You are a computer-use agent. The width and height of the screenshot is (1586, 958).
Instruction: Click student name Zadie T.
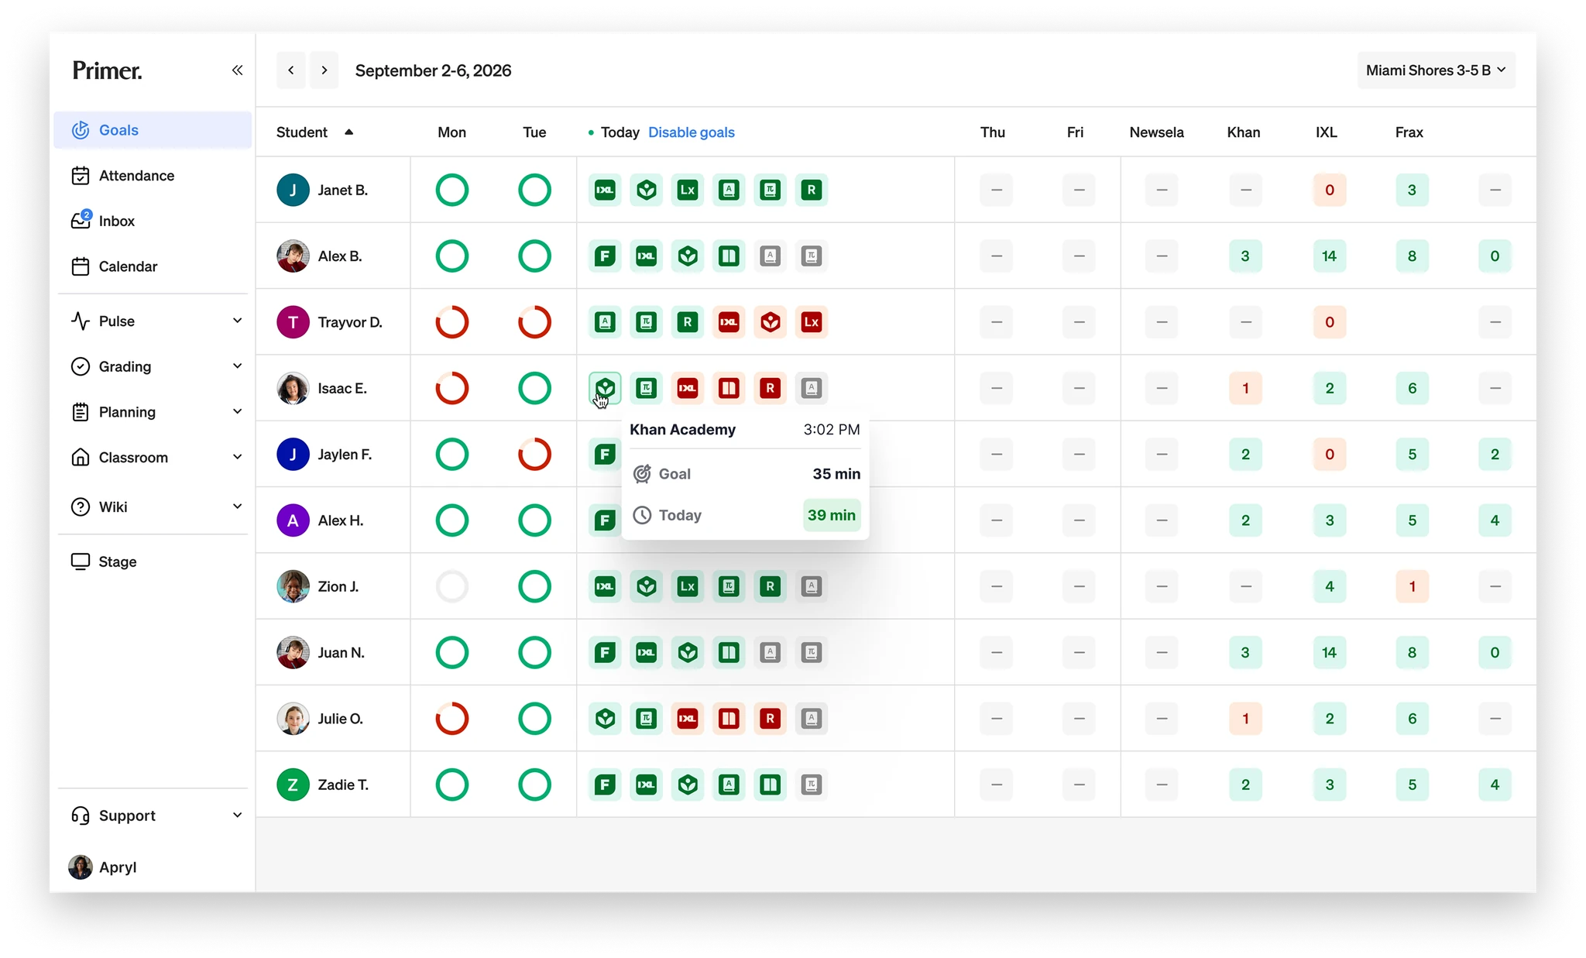[x=343, y=785]
